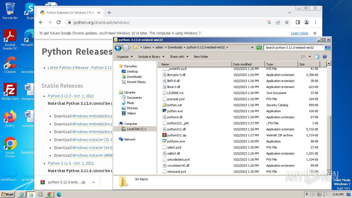Image resolution: width=352 pixels, height=198 pixels.
Task: Launch Acrobat Reader DC shortcut
Action: click(x=10, y=40)
